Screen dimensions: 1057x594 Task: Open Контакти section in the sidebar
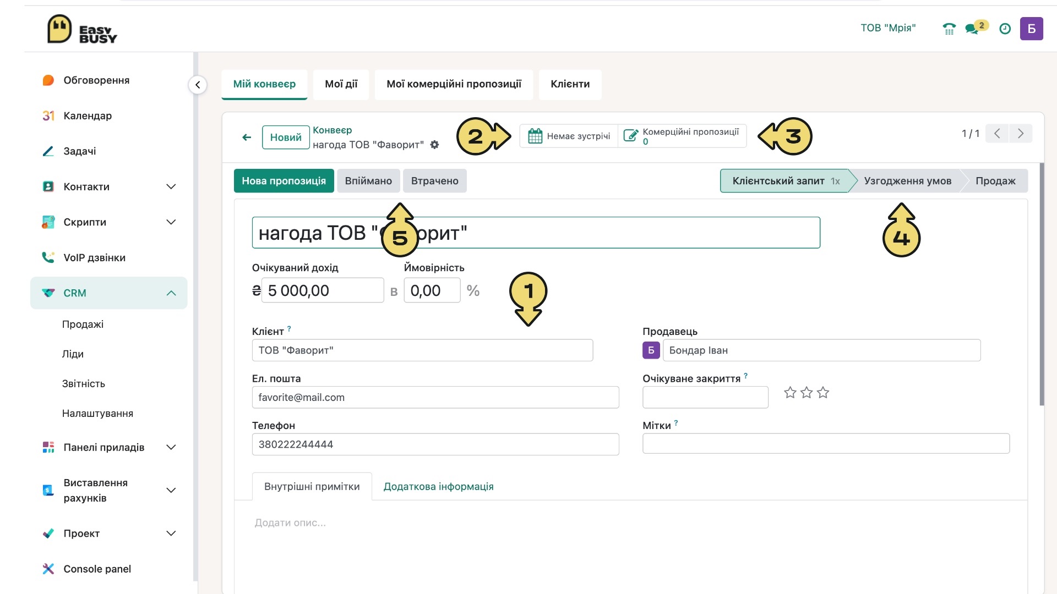coord(109,187)
